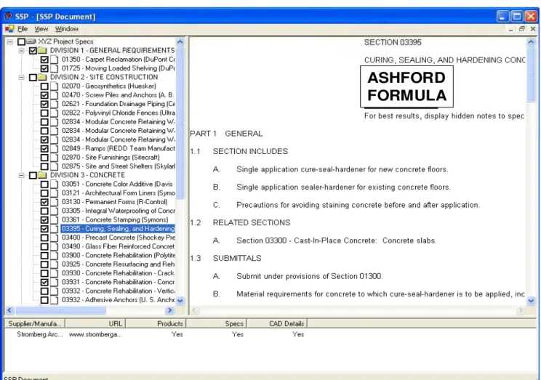This screenshot has width=541, height=380.
Task: Click tree panel scroll up arrow
Action: coord(180,42)
